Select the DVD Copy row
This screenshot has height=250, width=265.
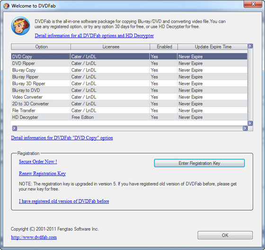point(129,56)
